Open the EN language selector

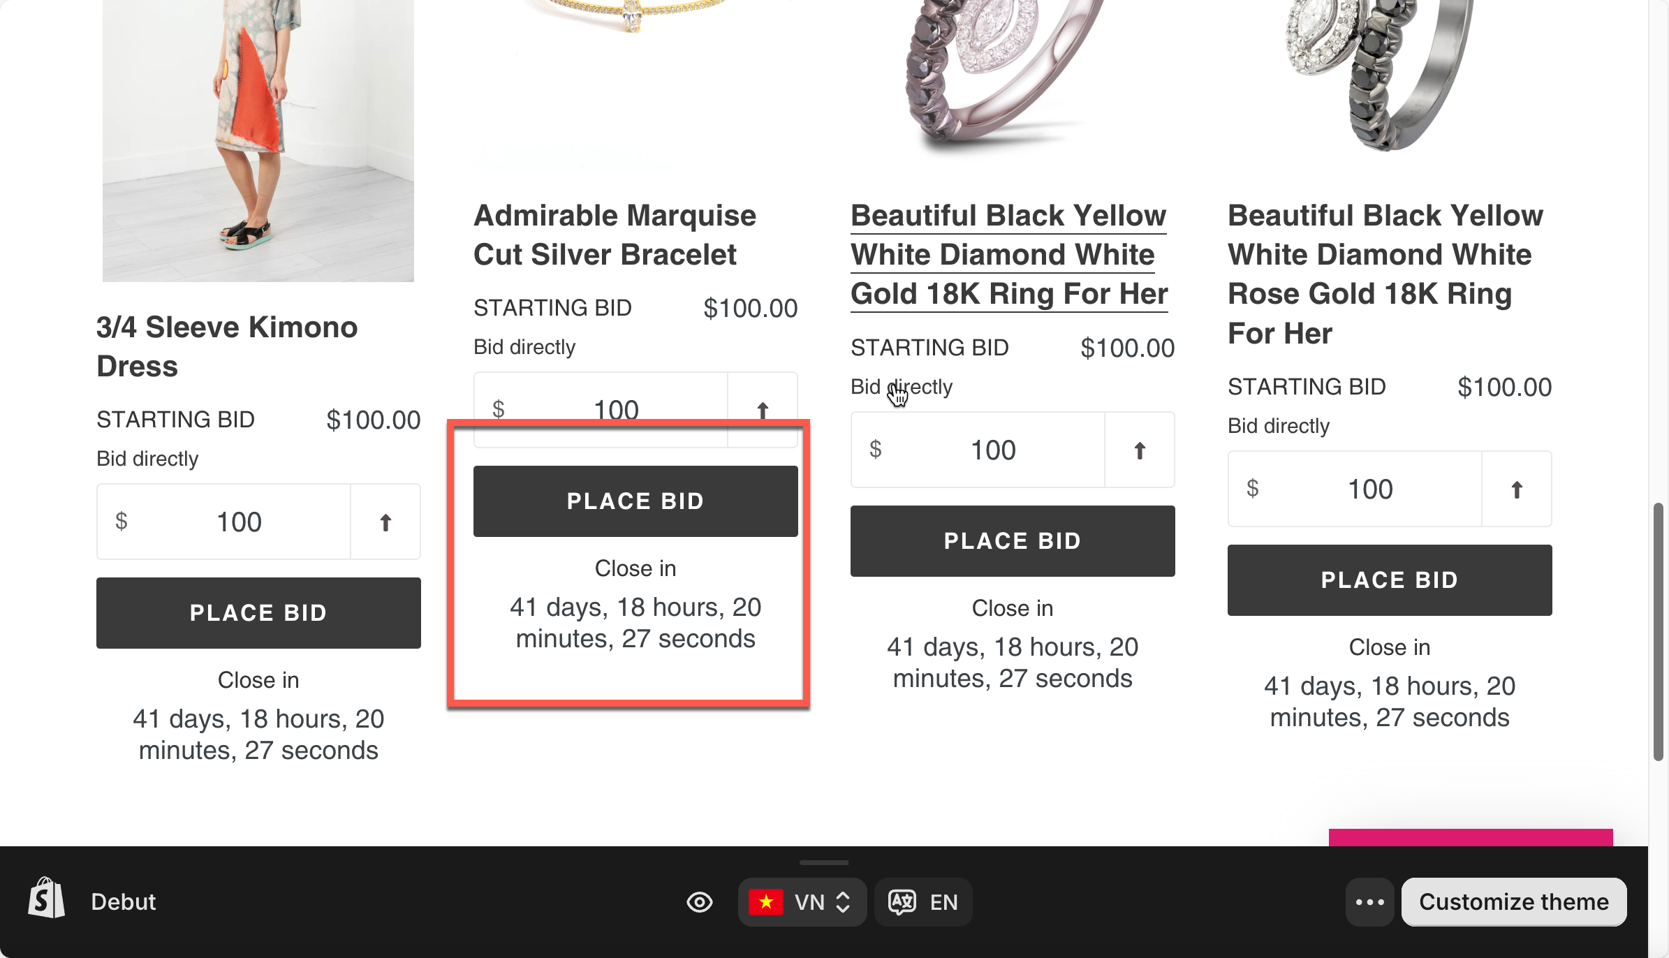923,902
